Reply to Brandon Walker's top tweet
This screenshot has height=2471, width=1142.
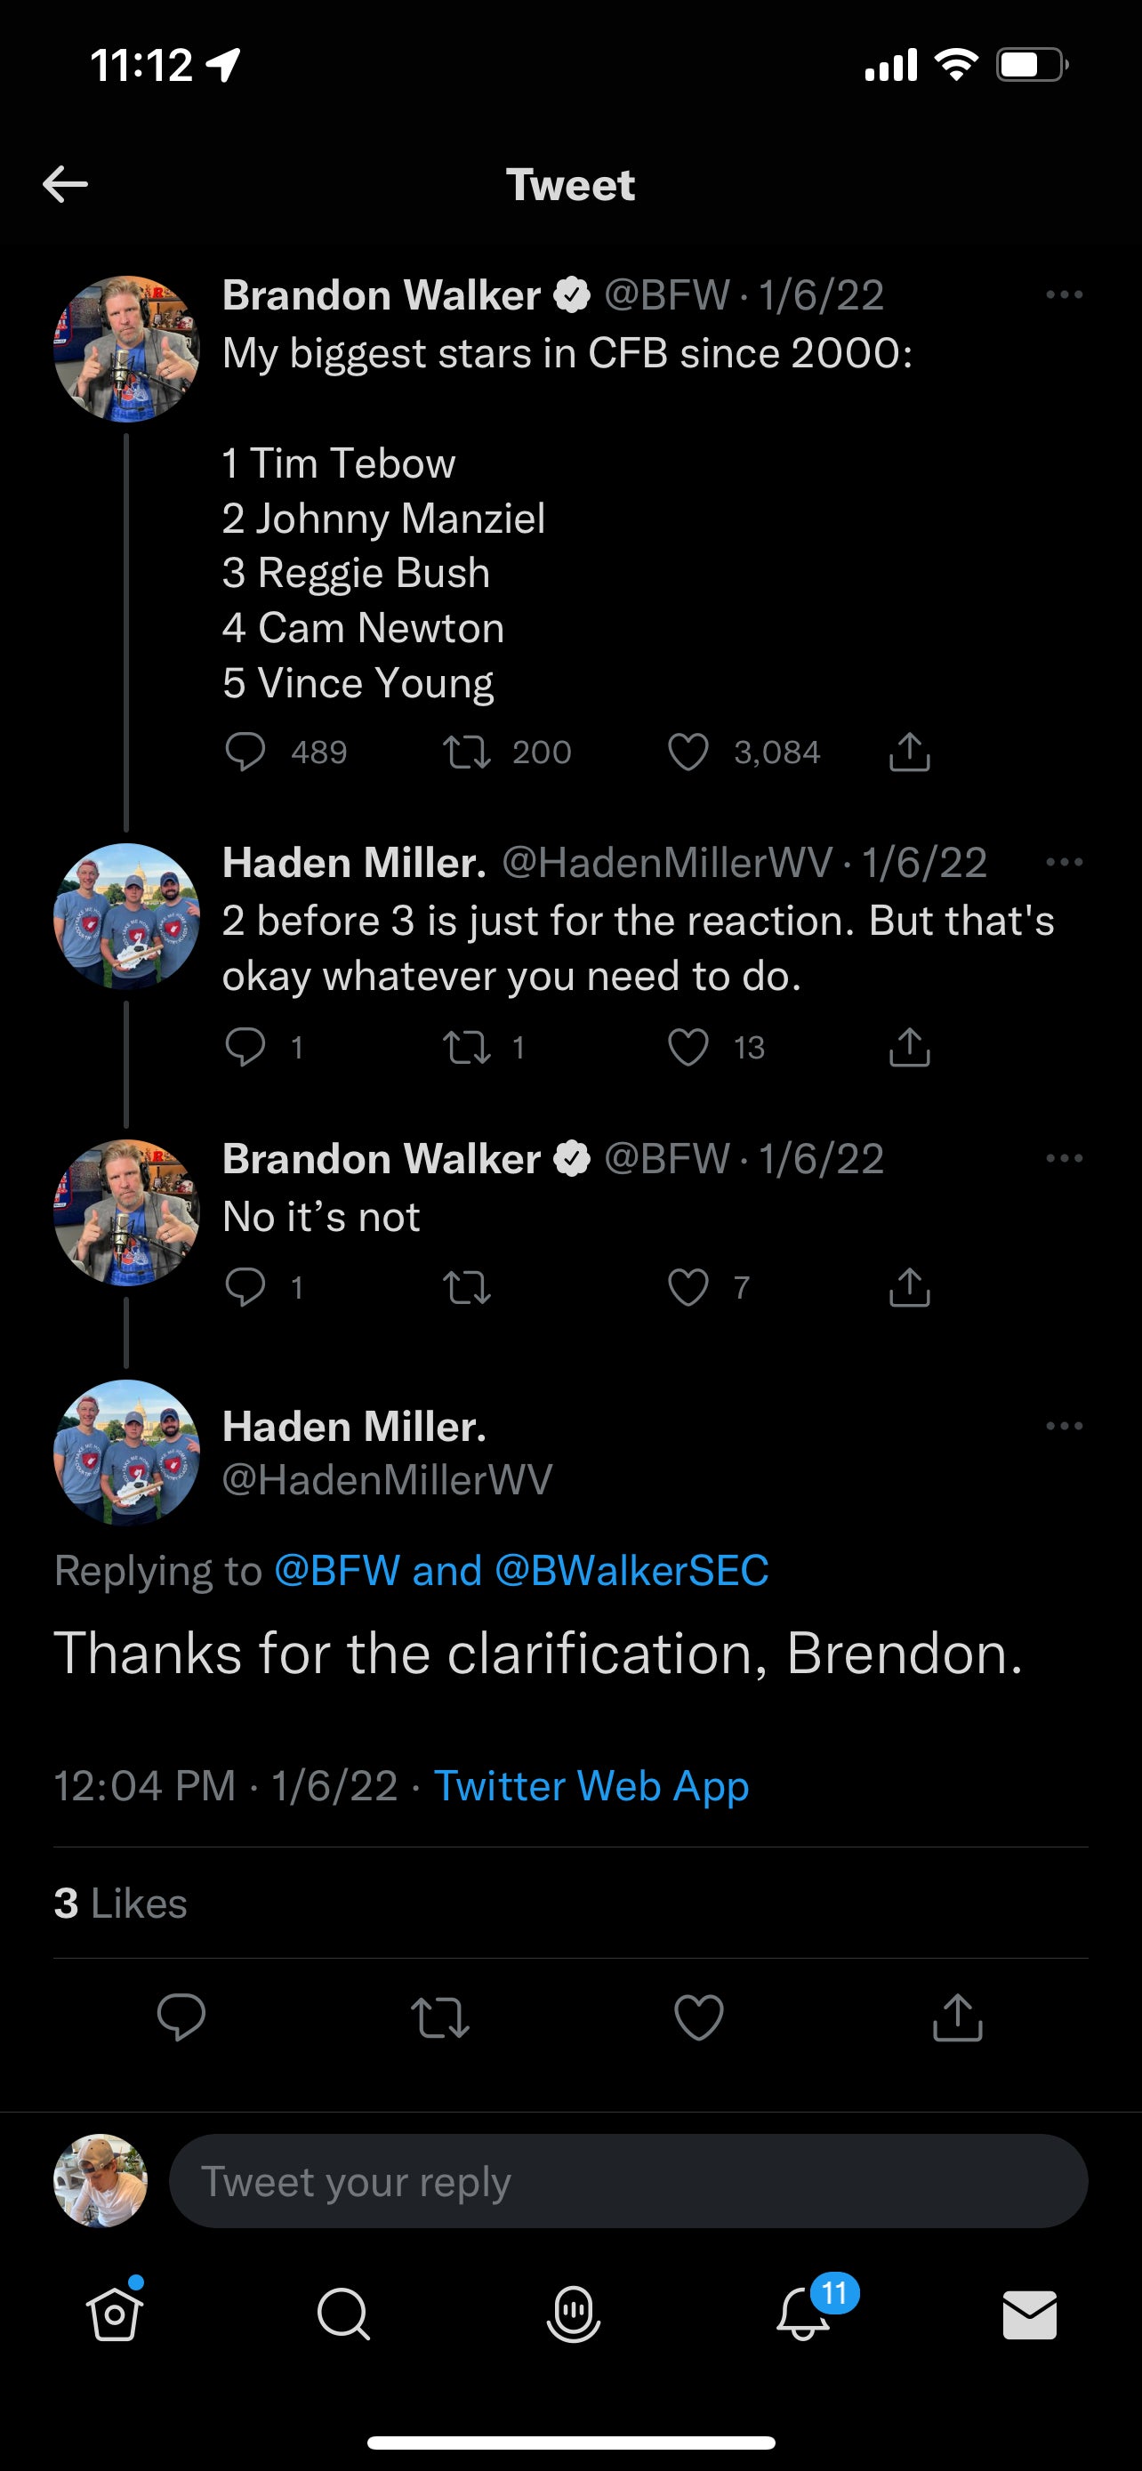tap(245, 752)
